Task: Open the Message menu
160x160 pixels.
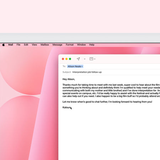Action: pos(57,45)
